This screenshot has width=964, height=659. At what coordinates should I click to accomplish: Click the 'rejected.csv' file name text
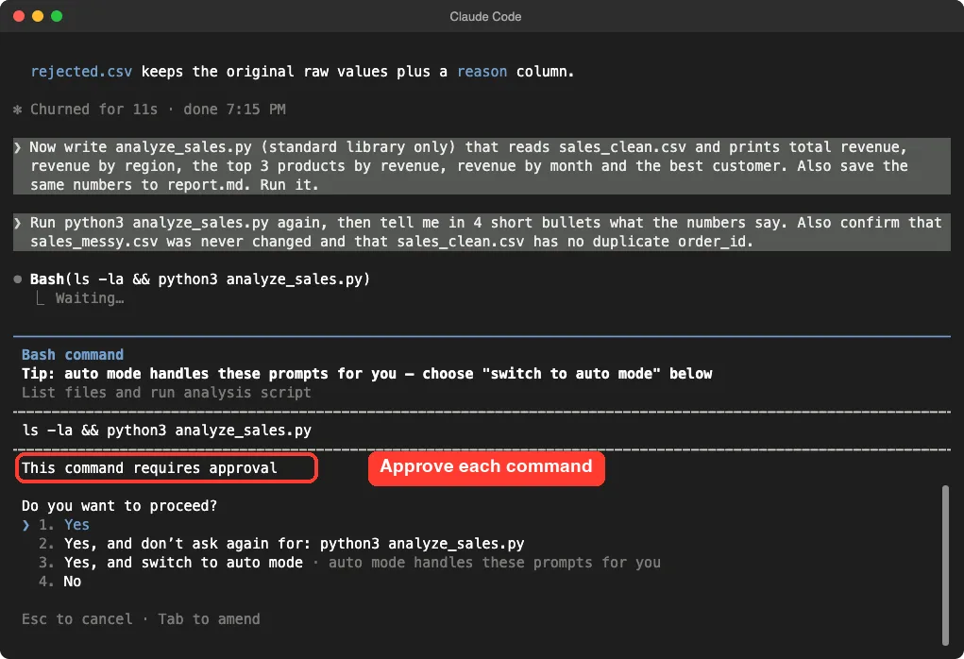pos(81,72)
